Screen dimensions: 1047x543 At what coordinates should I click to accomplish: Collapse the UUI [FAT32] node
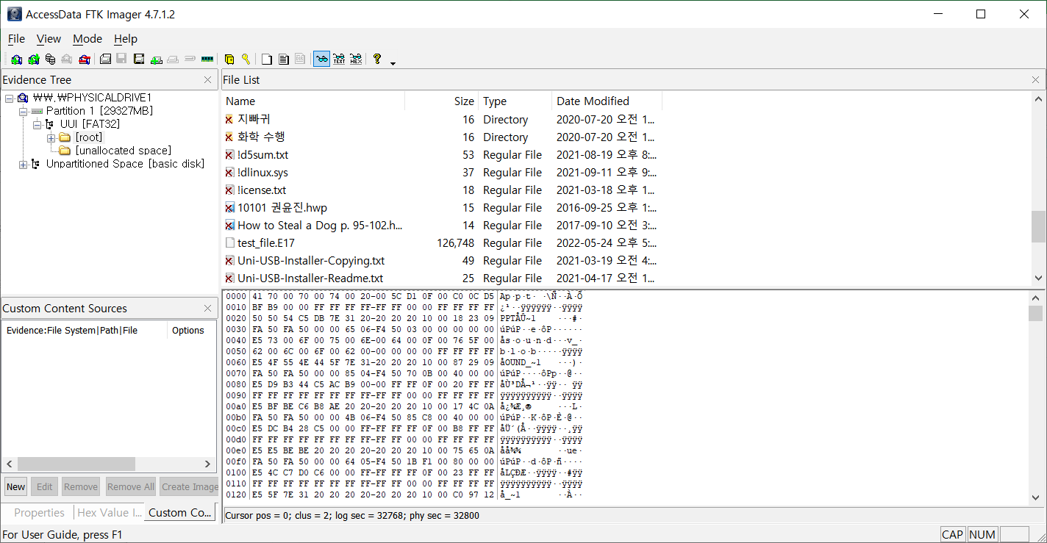point(37,124)
